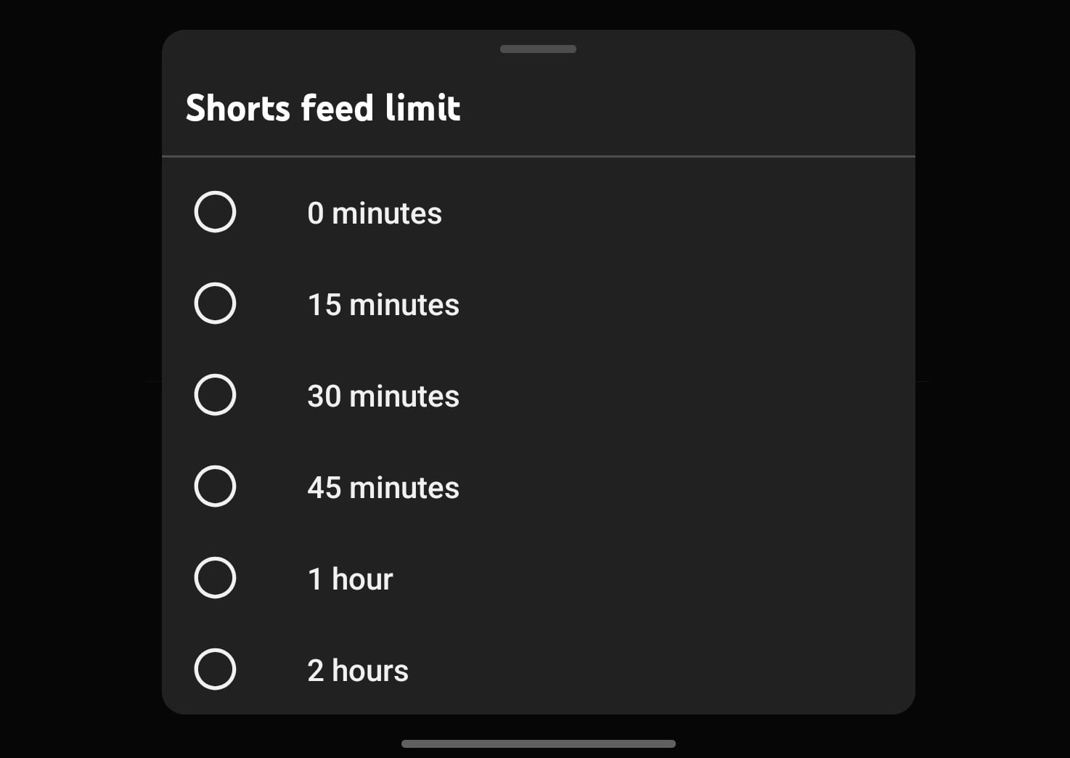This screenshot has height=758, width=1070.
Task: Tap the "2 hours" text label
Action: click(357, 671)
